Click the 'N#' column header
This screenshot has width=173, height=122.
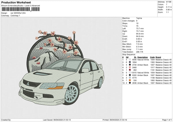coord(127,57)
